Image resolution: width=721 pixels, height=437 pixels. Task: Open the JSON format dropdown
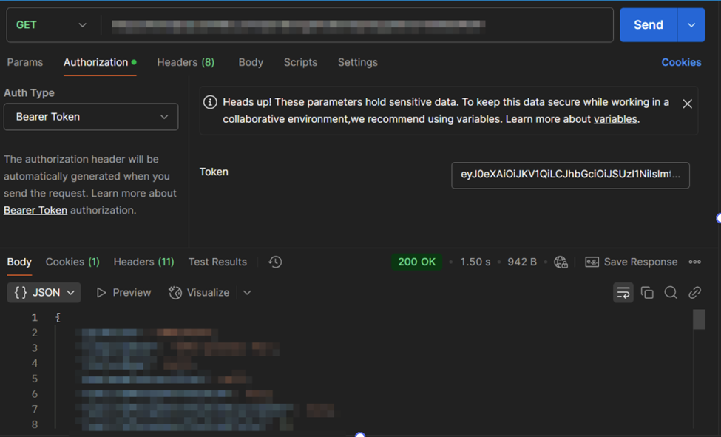coord(44,293)
